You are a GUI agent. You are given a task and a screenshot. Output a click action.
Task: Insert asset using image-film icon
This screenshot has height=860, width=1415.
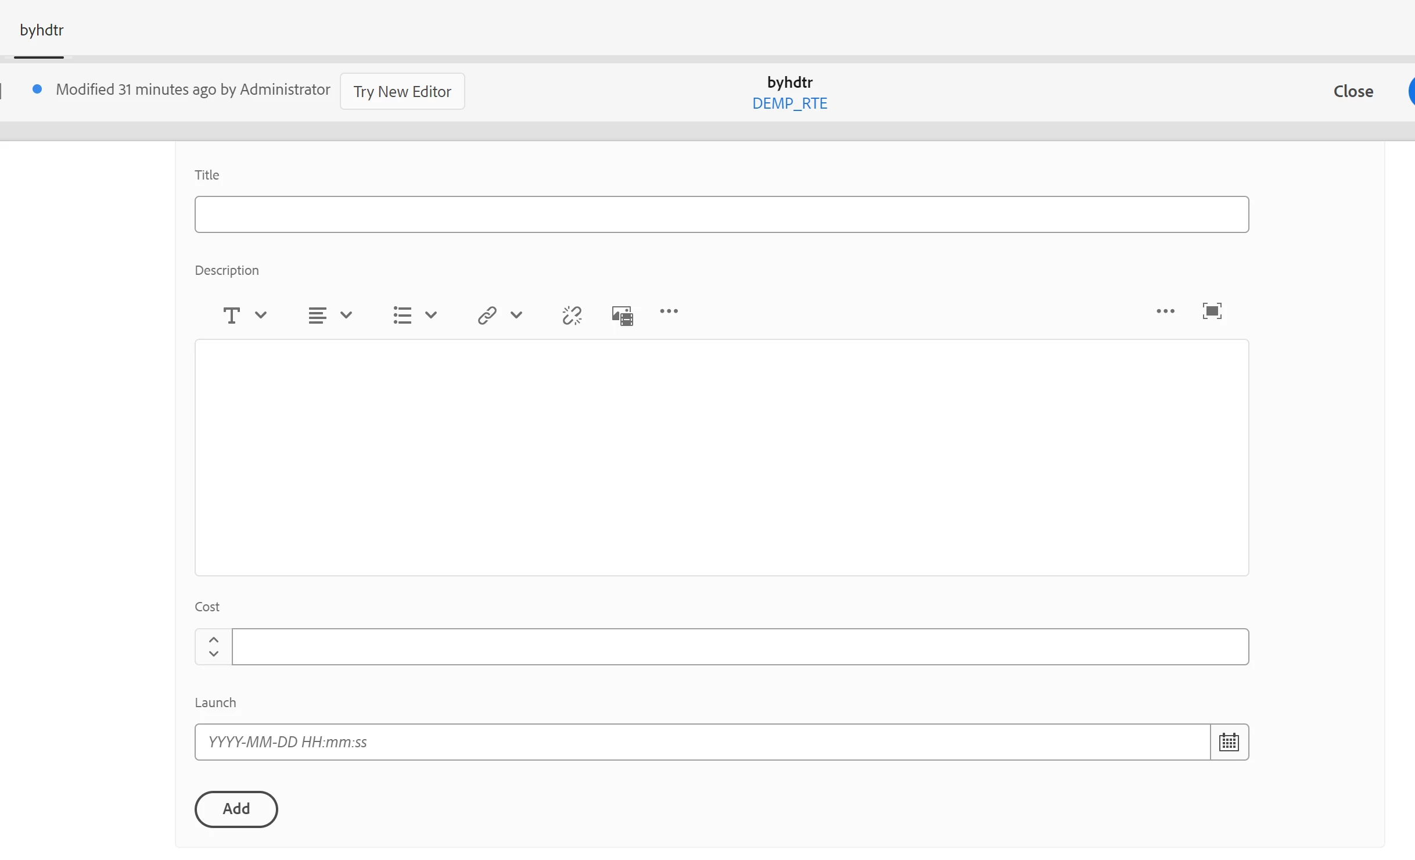(x=622, y=316)
